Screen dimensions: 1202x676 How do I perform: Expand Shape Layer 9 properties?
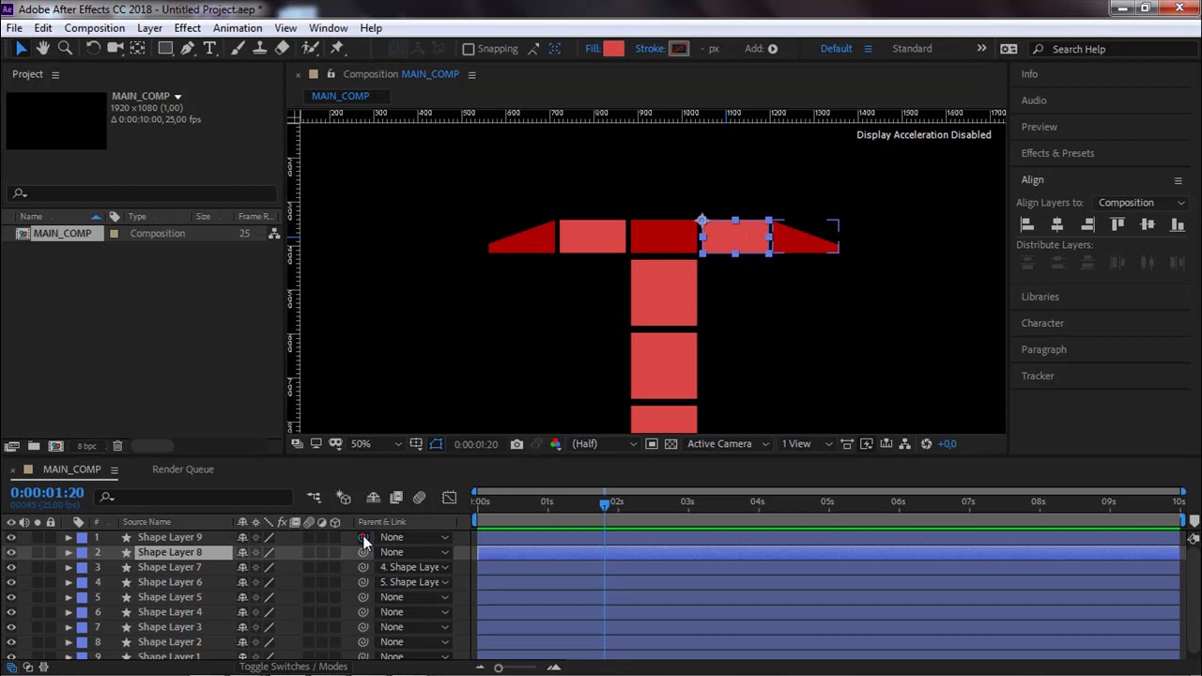pos(68,538)
